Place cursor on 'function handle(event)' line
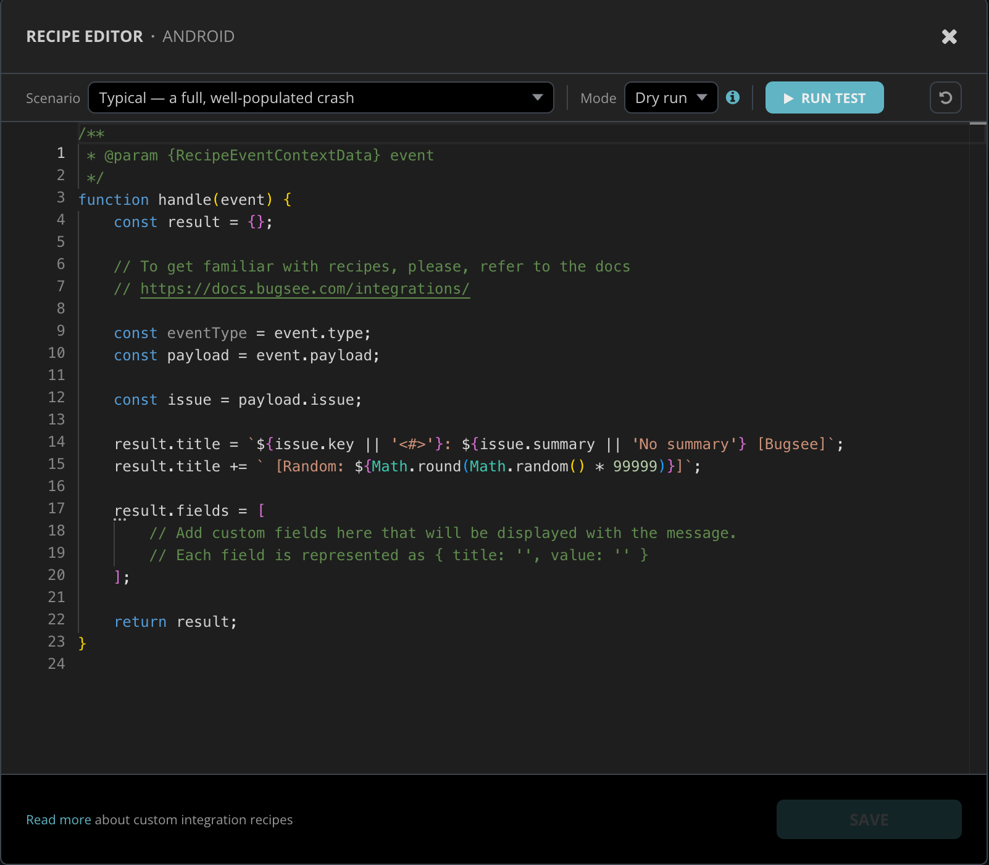The height and width of the screenshot is (865, 989). coord(185,200)
